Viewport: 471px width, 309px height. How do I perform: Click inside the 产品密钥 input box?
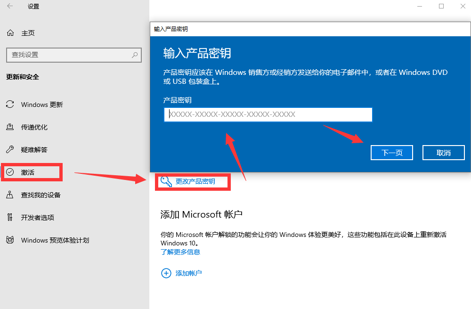coord(268,114)
